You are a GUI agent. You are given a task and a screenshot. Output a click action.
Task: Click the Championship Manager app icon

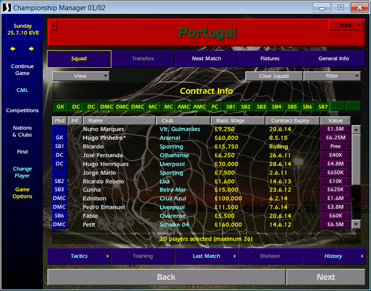pyautogui.click(x=6, y=8)
